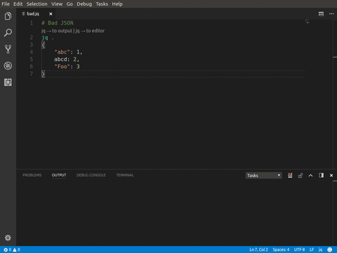This screenshot has height=253, width=337.
Task: Run the 'jq → to editor' code lens
Action: 90,31
